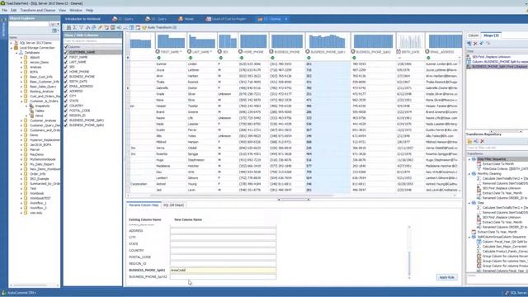
Task: Switch to the Introduction to Workbook tab
Action: click(82, 19)
